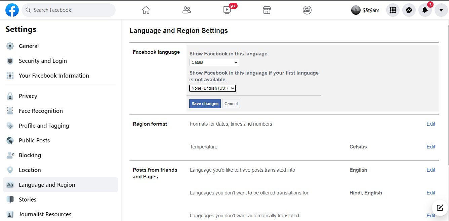
Task: Click the Posts from friends and Pages label
Action: (155, 173)
